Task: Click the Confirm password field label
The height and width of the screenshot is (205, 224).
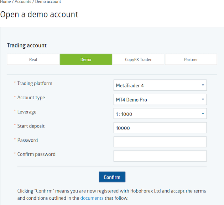Action: tap(36, 154)
